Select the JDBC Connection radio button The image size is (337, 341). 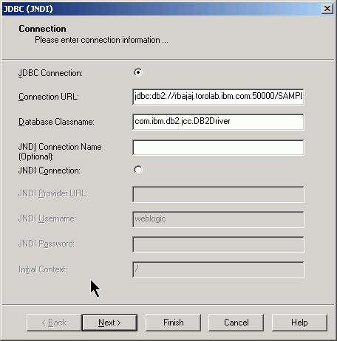[138, 72]
